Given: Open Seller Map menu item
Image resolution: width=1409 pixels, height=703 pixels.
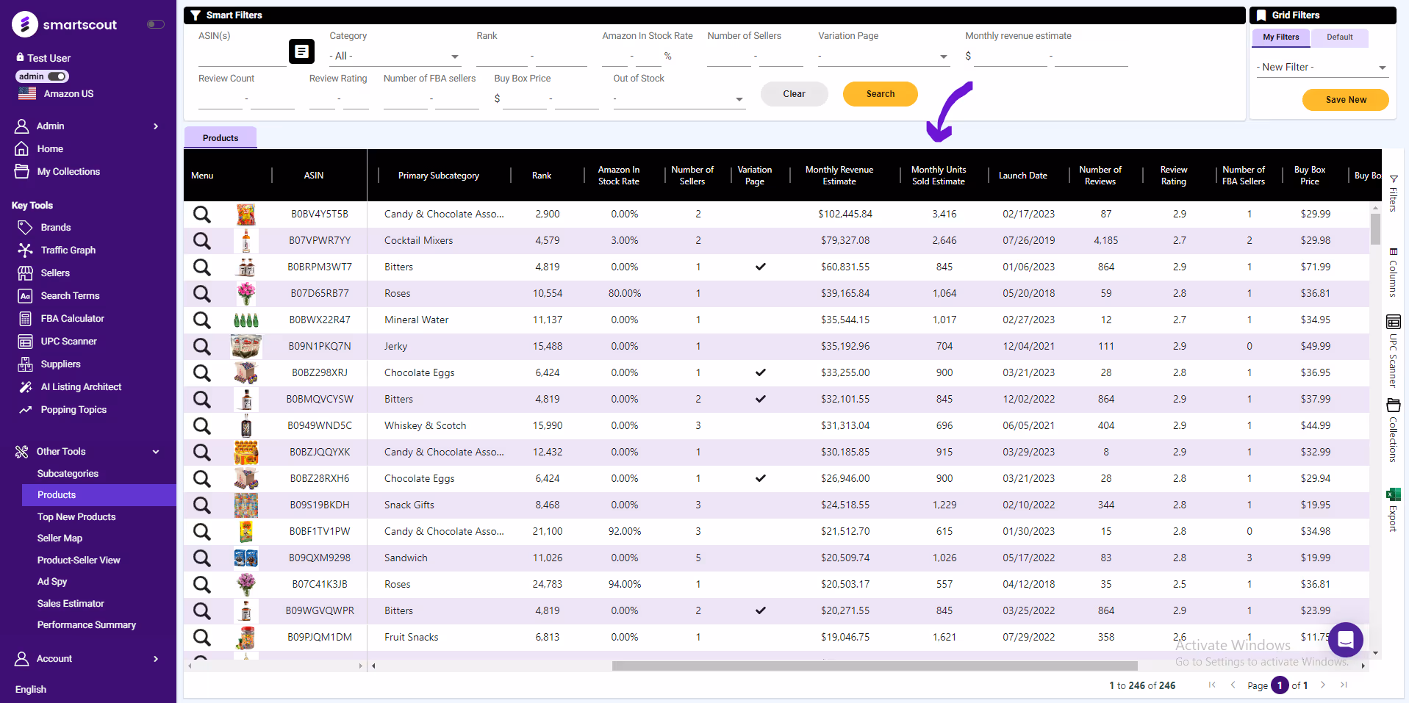Looking at the screenshot, I should click(x=60, y=538).
